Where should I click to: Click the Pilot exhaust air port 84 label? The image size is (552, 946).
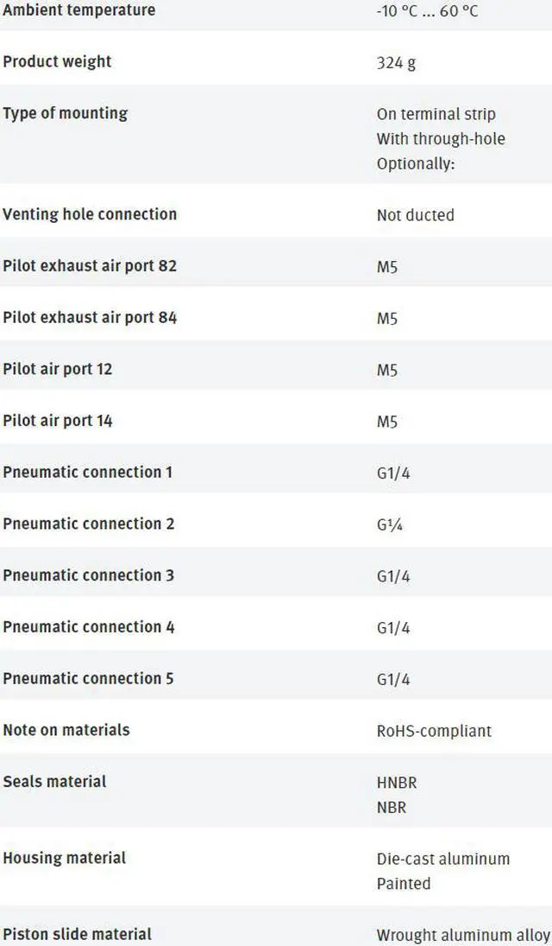coord(90,318)
